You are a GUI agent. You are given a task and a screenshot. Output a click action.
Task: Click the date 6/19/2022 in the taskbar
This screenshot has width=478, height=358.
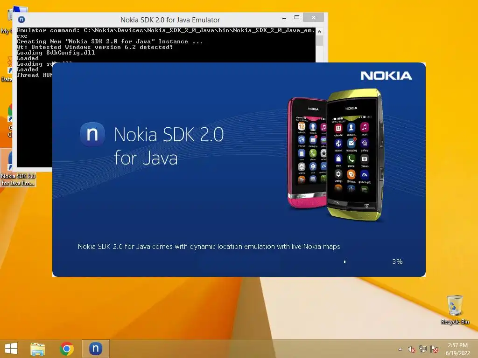click(x=457, y=353)
